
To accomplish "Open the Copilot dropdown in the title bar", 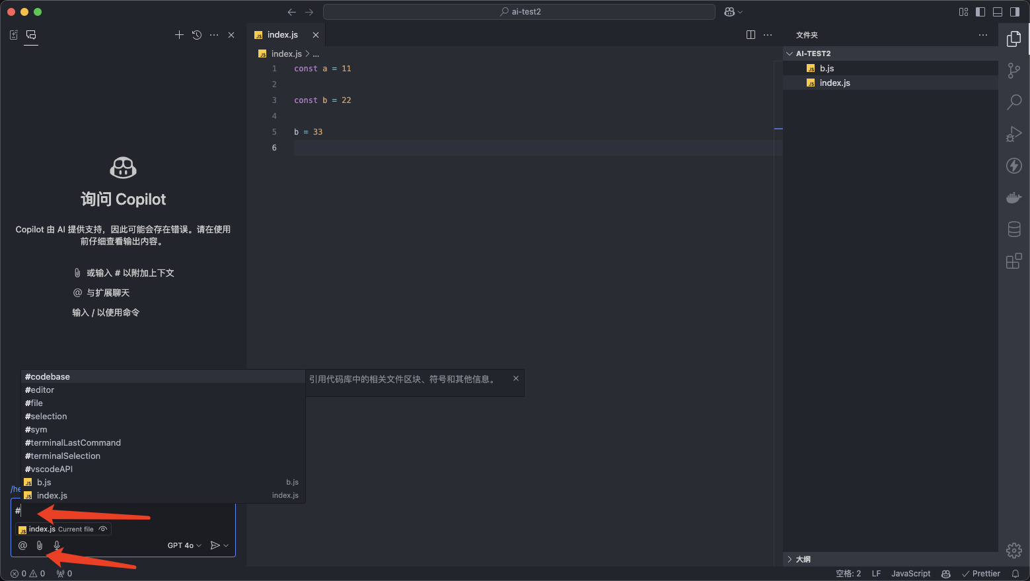I will [x=733, y=12].
